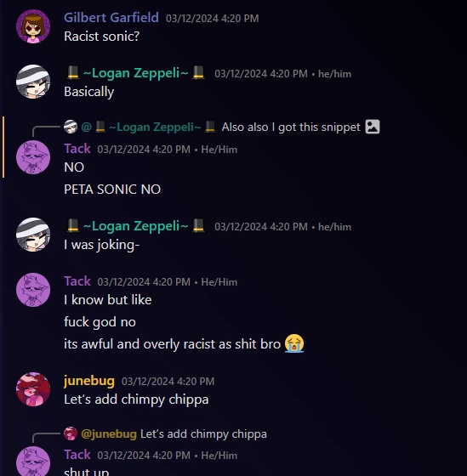
Task: Click small junebug avatar in reply preview
Action: (x=71, y=433)
